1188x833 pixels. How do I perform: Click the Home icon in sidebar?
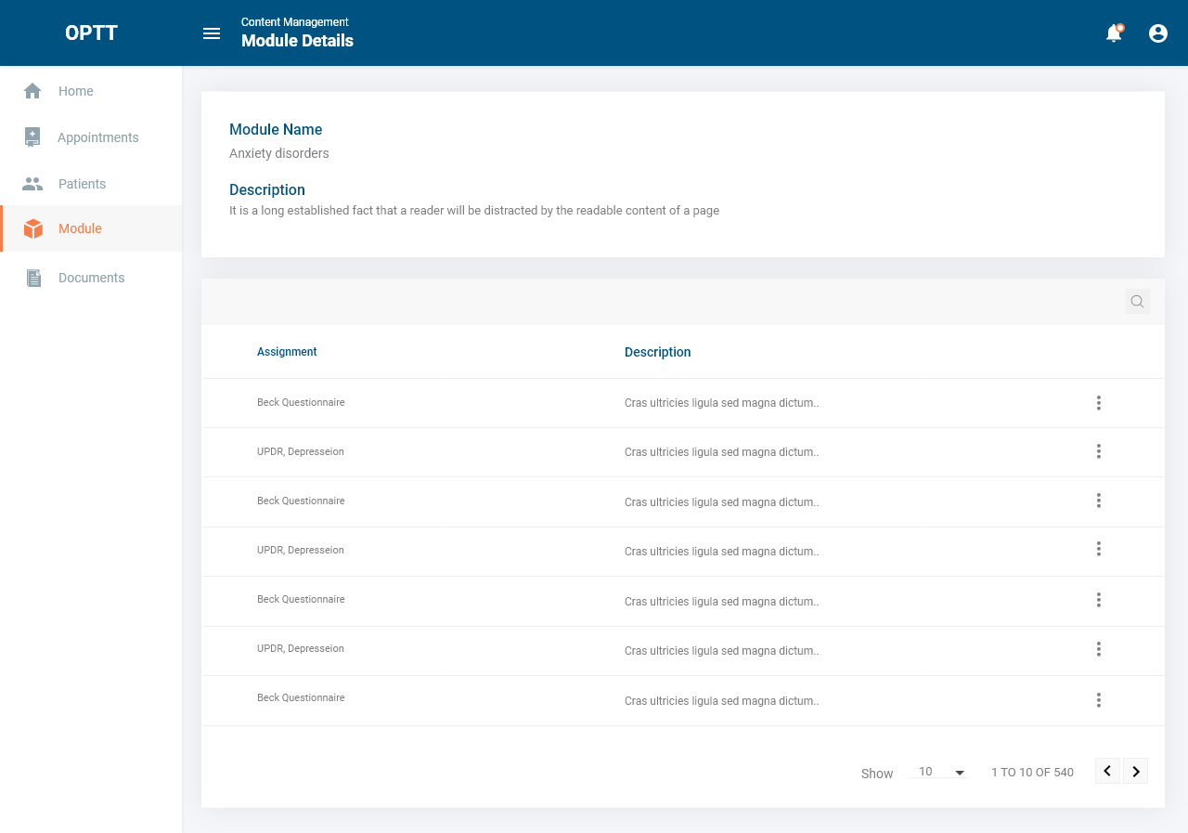(32, 91)
